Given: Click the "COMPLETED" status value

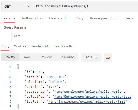Looking at the screenshot, I should point(55,77).
